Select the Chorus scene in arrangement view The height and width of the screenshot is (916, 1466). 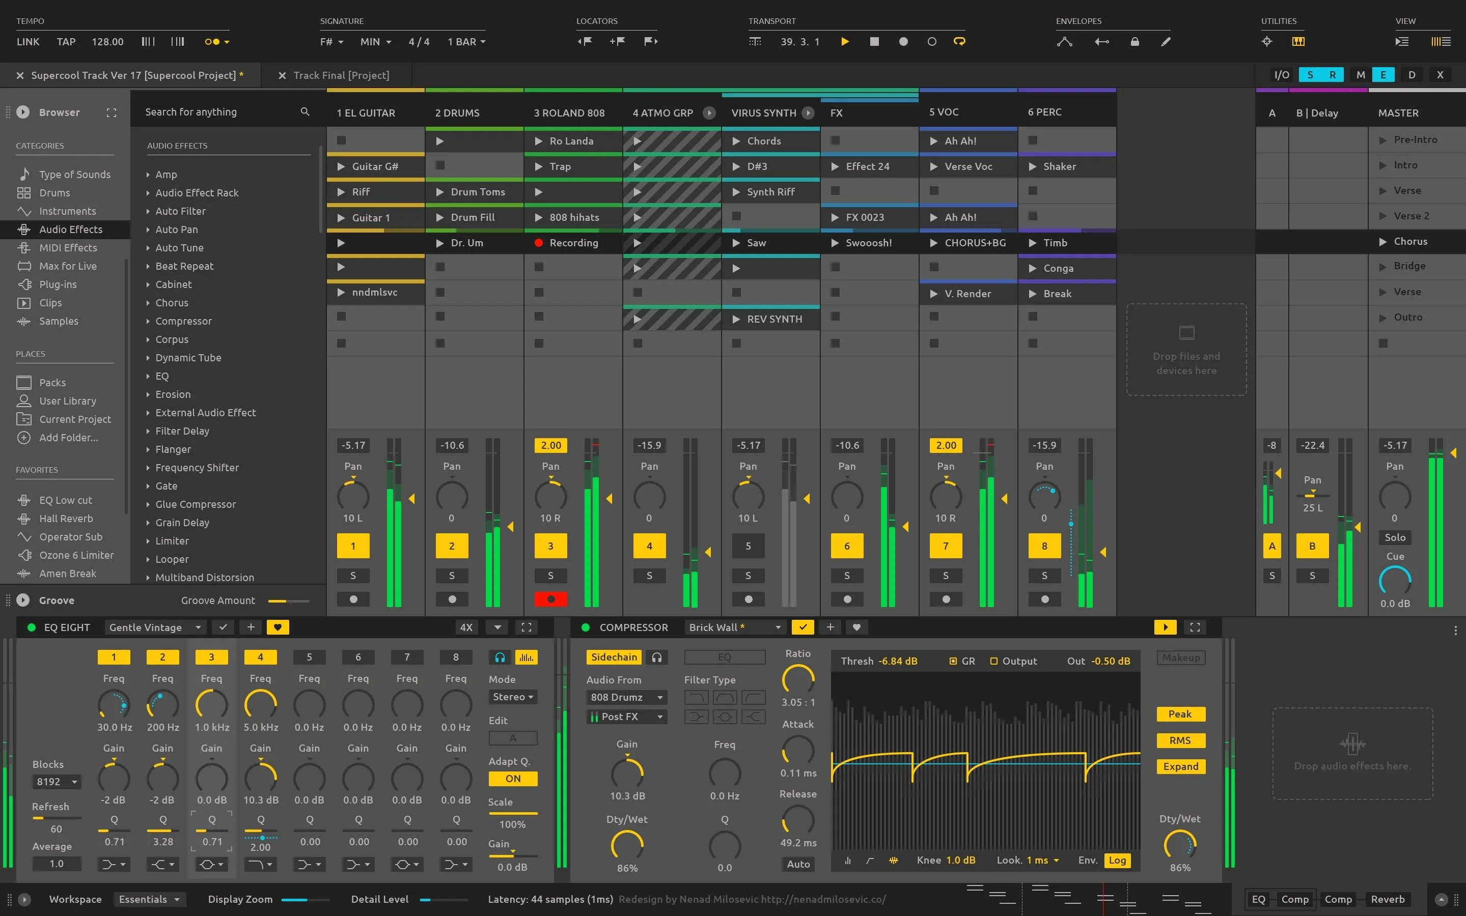(x=1411, y=242)
